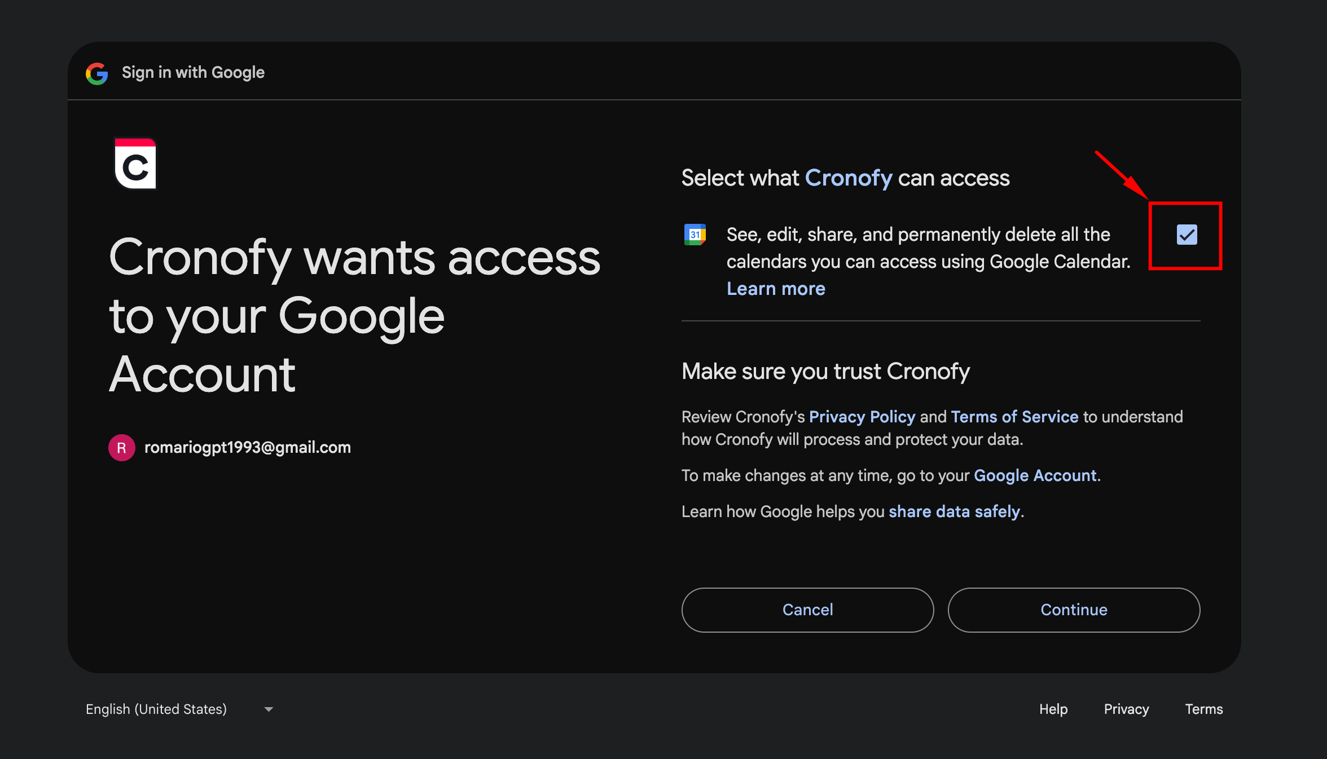Click the Google logo icon
This screenshot has width=1327, height=759.
97,73
